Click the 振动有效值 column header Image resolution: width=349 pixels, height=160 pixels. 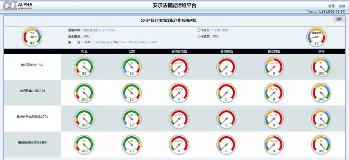179,51
